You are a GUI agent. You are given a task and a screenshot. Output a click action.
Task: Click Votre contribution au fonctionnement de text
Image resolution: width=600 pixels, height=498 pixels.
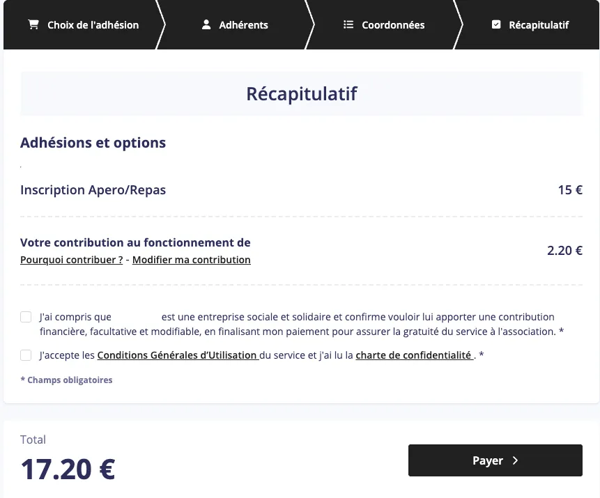[135, 242]
